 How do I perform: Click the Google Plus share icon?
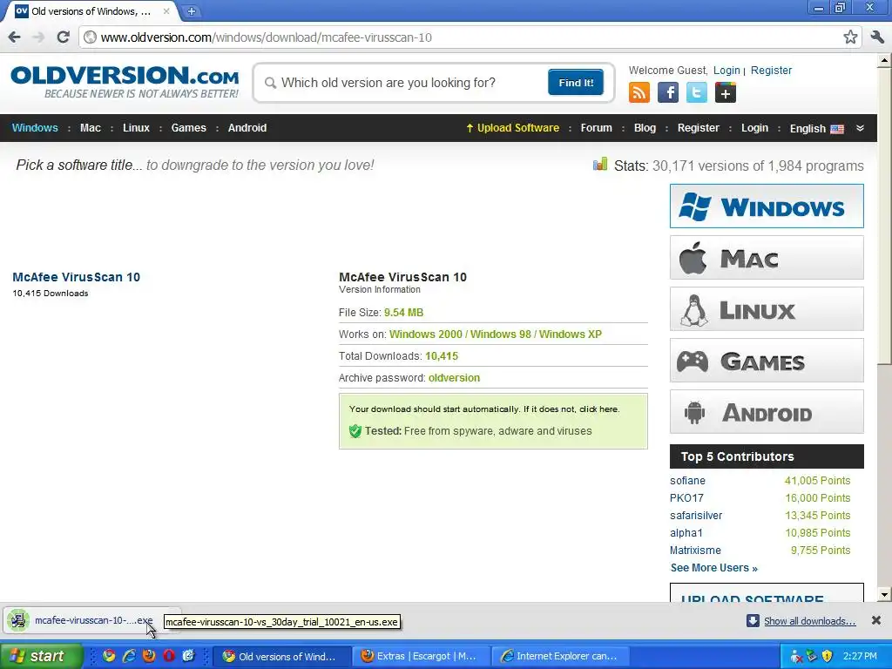tap(726, 92)
